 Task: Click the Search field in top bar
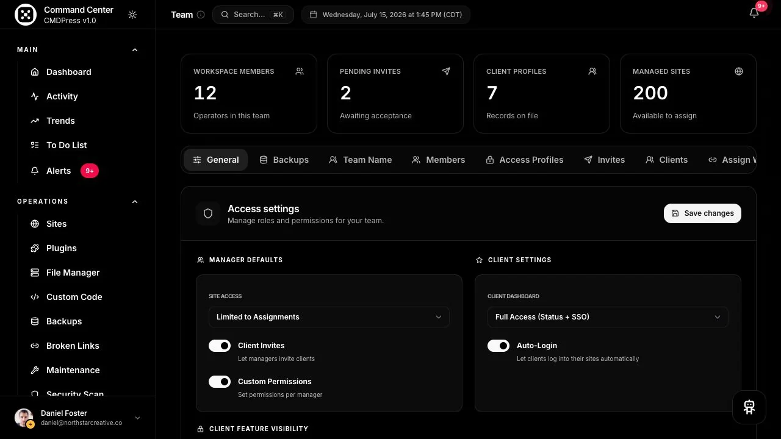253,15
